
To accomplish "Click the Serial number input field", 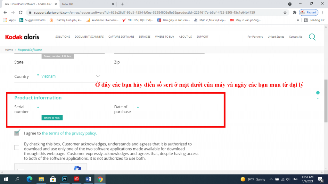I will [72, 109].
